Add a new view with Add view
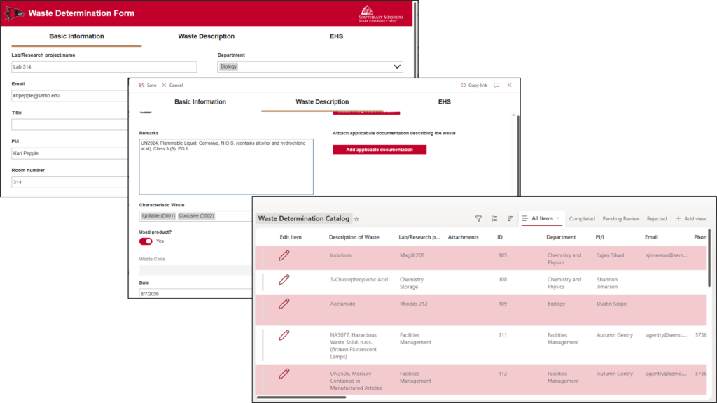Viewport: 717px width, 403px height. (x=690, y=219)
